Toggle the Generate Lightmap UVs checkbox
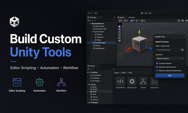This screenshot has height=113, width=188. pyautogui.click(x=157, y=67)
